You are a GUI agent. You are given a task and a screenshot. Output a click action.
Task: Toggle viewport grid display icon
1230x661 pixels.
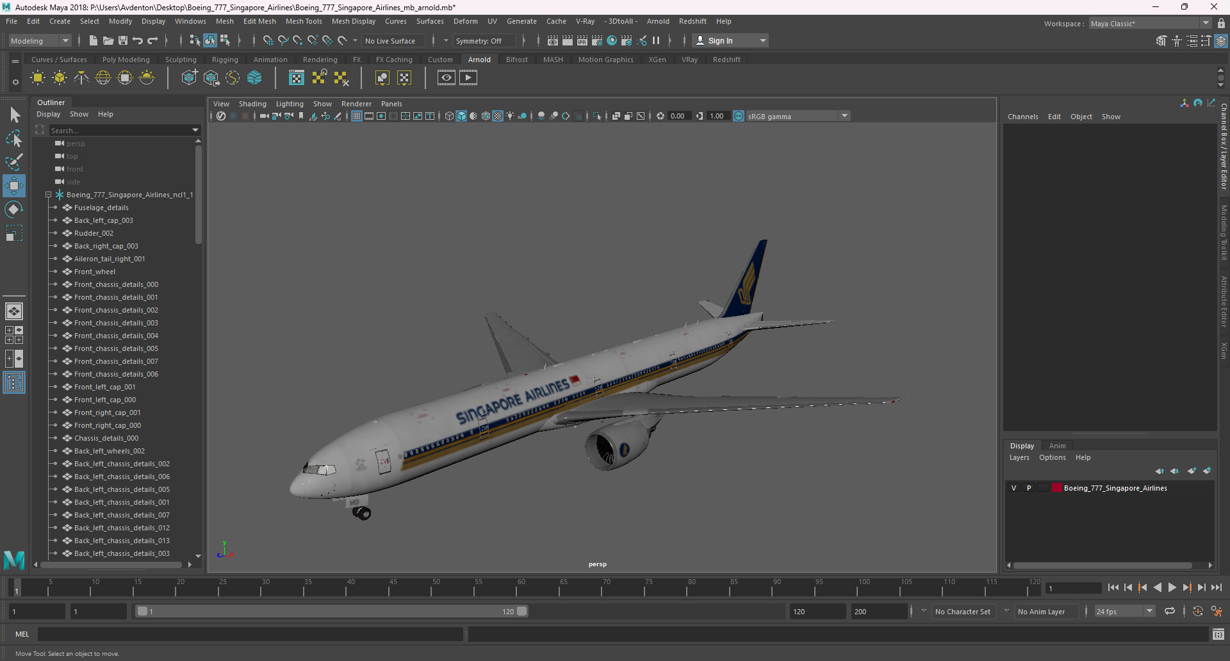(x=357, y=116)
